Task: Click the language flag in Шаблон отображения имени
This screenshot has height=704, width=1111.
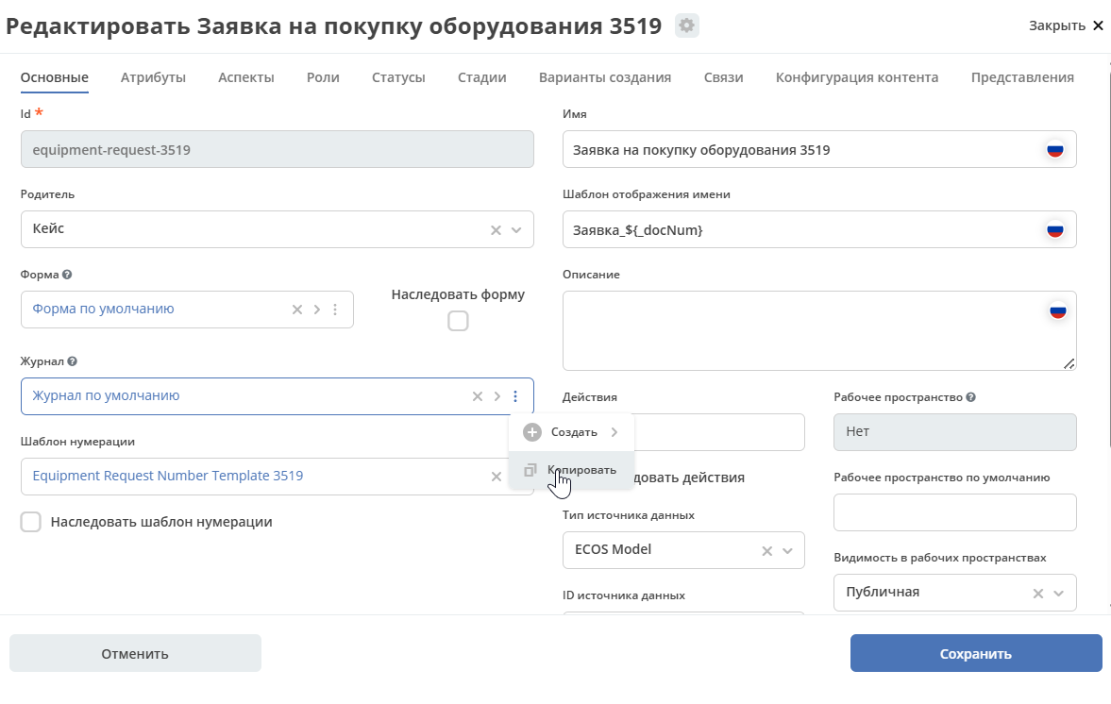Action: click(1054, 229)
